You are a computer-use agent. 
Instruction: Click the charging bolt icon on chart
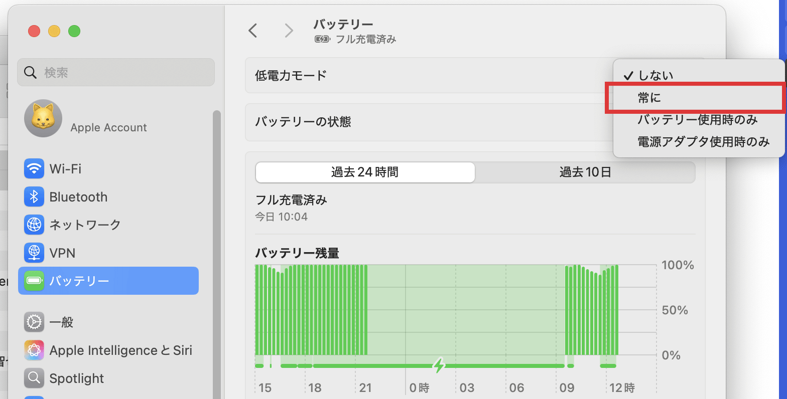tap(439, 365)
